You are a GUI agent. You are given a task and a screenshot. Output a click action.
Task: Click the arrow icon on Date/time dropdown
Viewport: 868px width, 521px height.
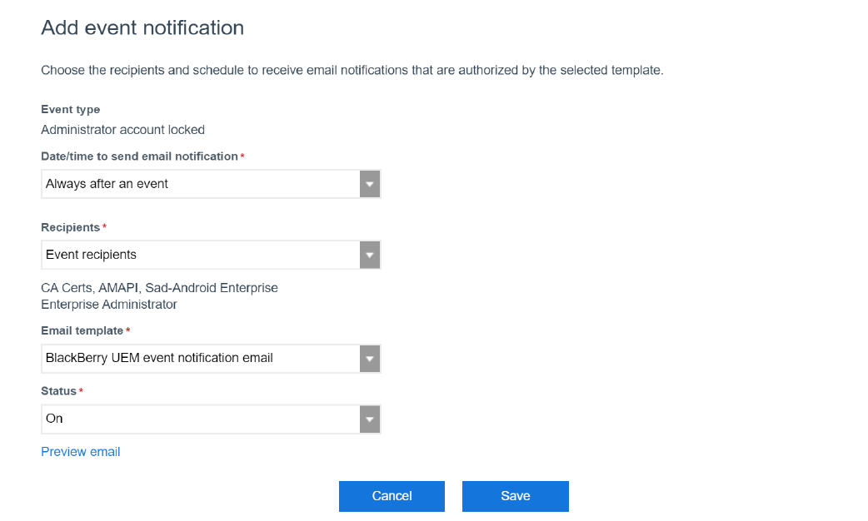370,184
